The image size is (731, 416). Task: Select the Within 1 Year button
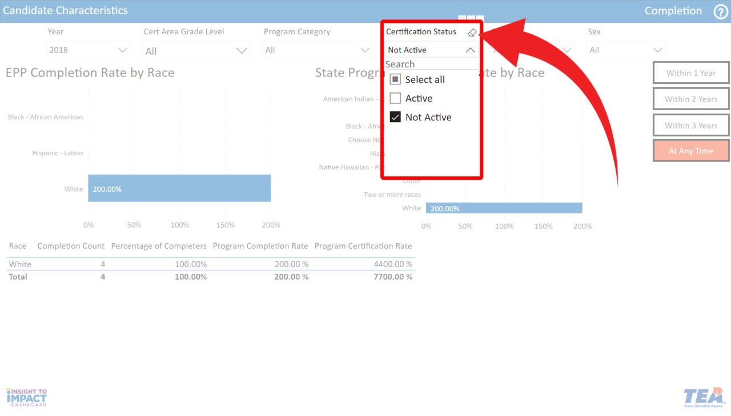pyautogui.click(x=691, y=73)
